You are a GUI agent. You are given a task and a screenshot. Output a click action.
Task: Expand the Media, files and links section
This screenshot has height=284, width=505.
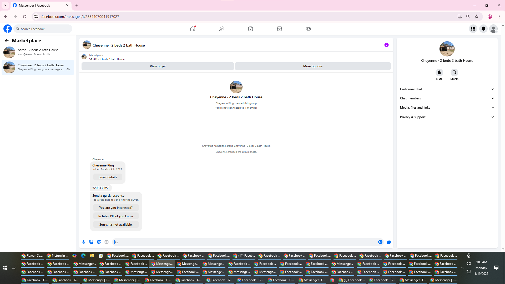click(447, 108)
